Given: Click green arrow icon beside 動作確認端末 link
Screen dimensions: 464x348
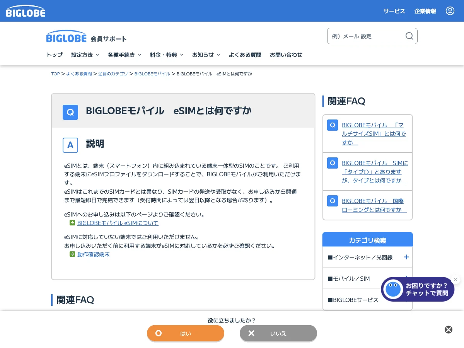Looking at the screenshot, I should [72, 254].
